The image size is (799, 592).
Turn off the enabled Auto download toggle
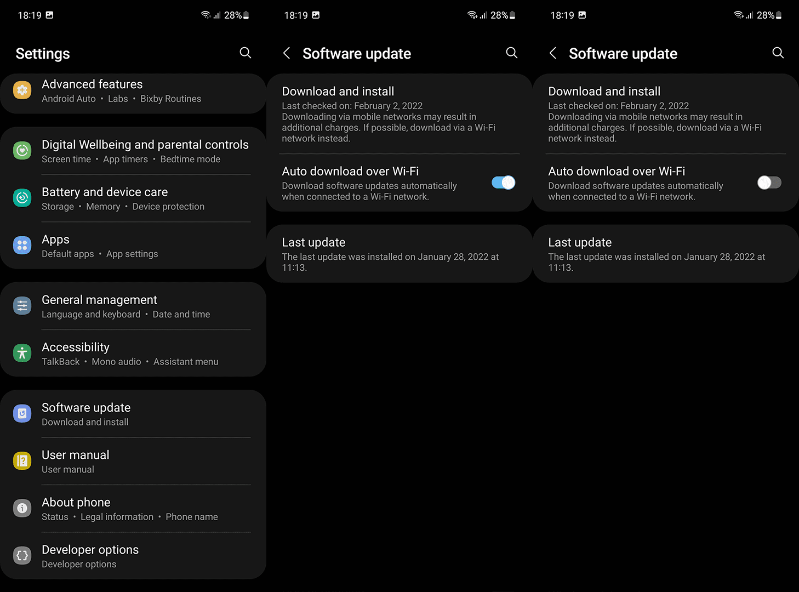[503, 183]
